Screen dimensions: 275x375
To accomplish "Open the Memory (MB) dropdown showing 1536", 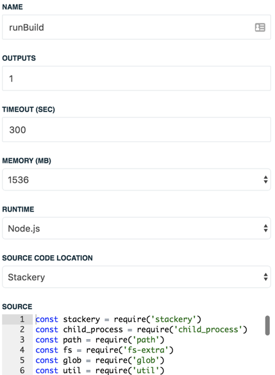I will click(137, 179).
